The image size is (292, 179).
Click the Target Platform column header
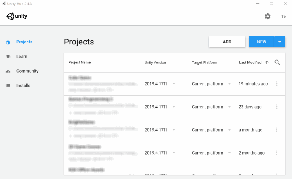point(204,62)
